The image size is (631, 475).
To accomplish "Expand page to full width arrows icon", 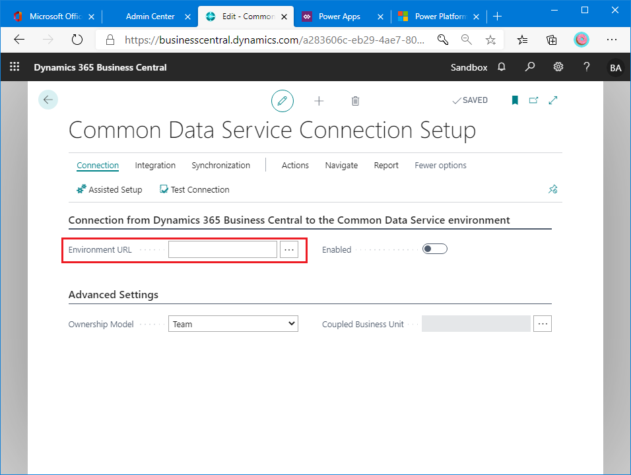I will pos(553,100).
